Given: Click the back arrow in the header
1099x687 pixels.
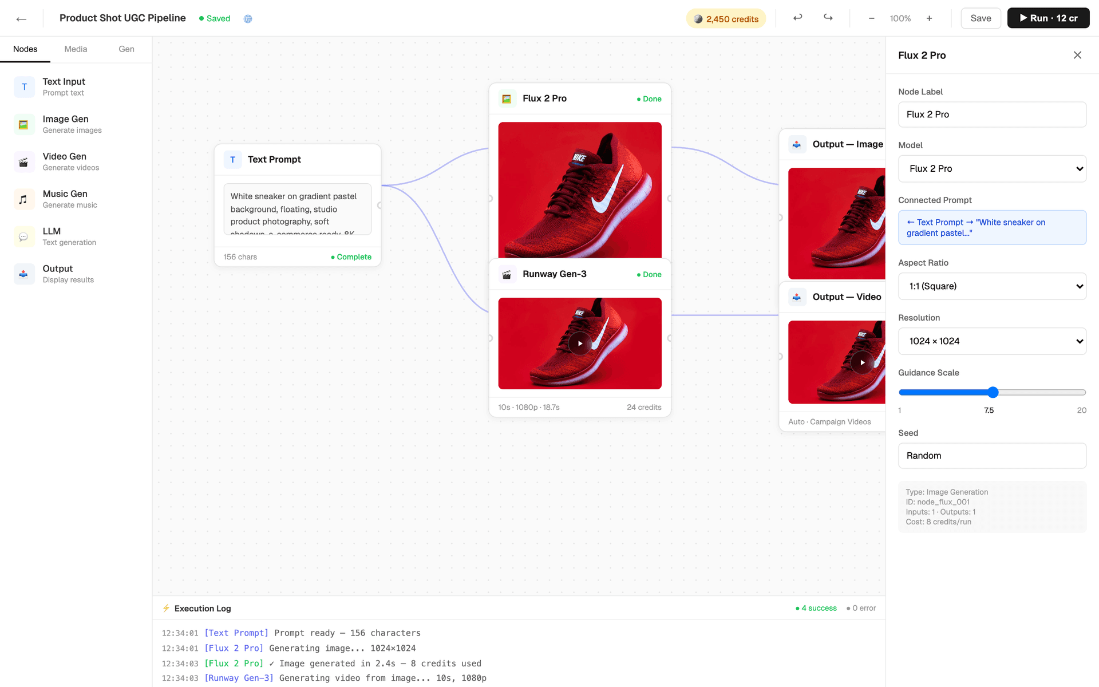Looking at the screenshot, I should click(21, 18).
